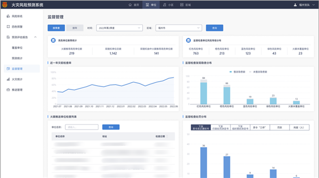Go to the 小区 top nav

[168, 5]
